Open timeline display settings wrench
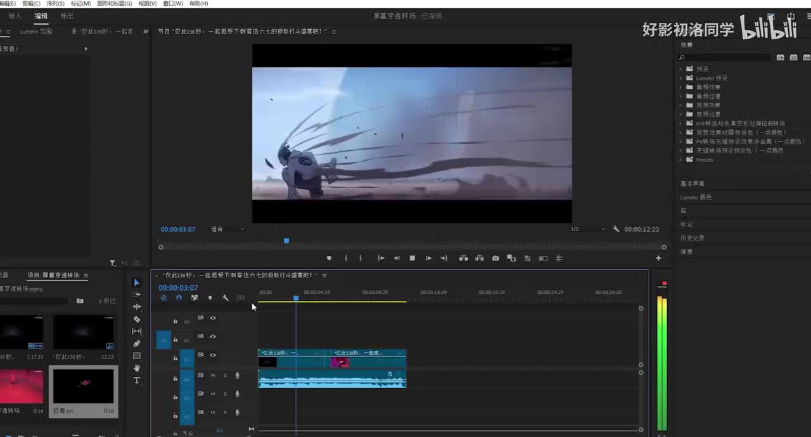Screen dimensions: 811x437 [x=225, y=298]
